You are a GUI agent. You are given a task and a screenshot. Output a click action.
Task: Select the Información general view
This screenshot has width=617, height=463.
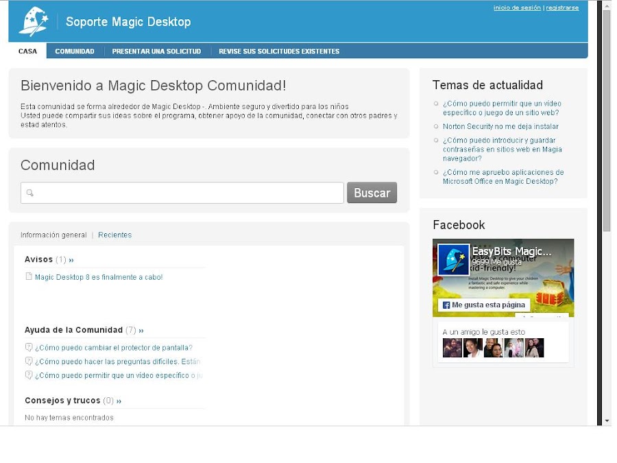53,235
